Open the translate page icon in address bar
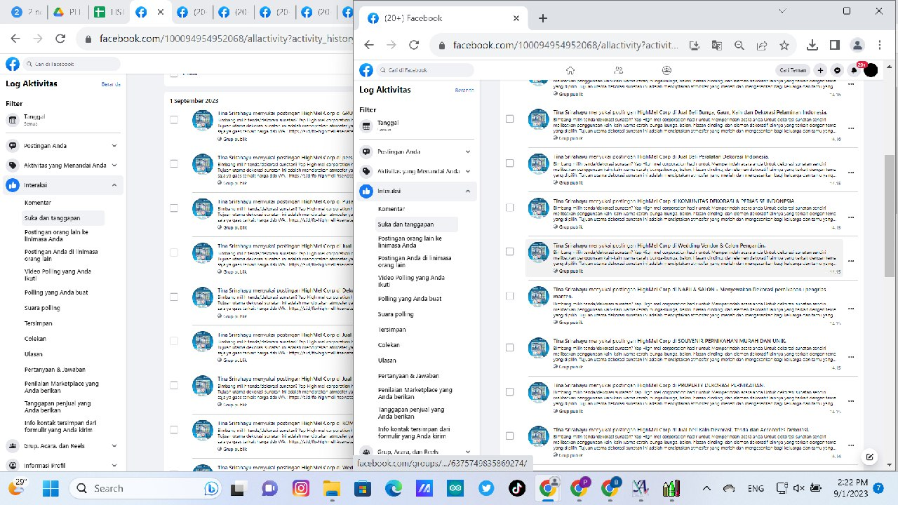The image size is (898, 505). tap(716, 45)
